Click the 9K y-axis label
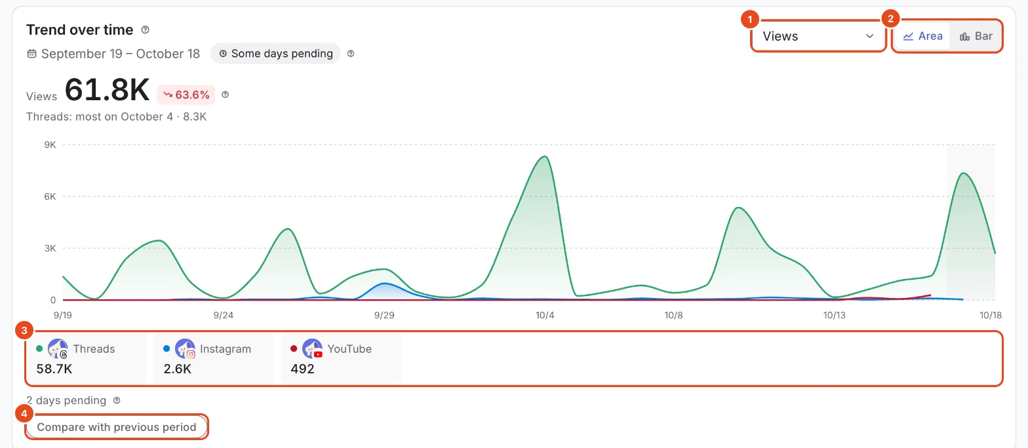The width and height of the screenshot is (1028, 448). 50,144
